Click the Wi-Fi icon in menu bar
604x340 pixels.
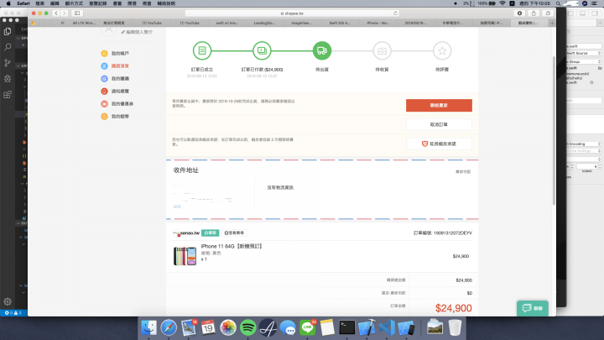click(x=502, y=3)
